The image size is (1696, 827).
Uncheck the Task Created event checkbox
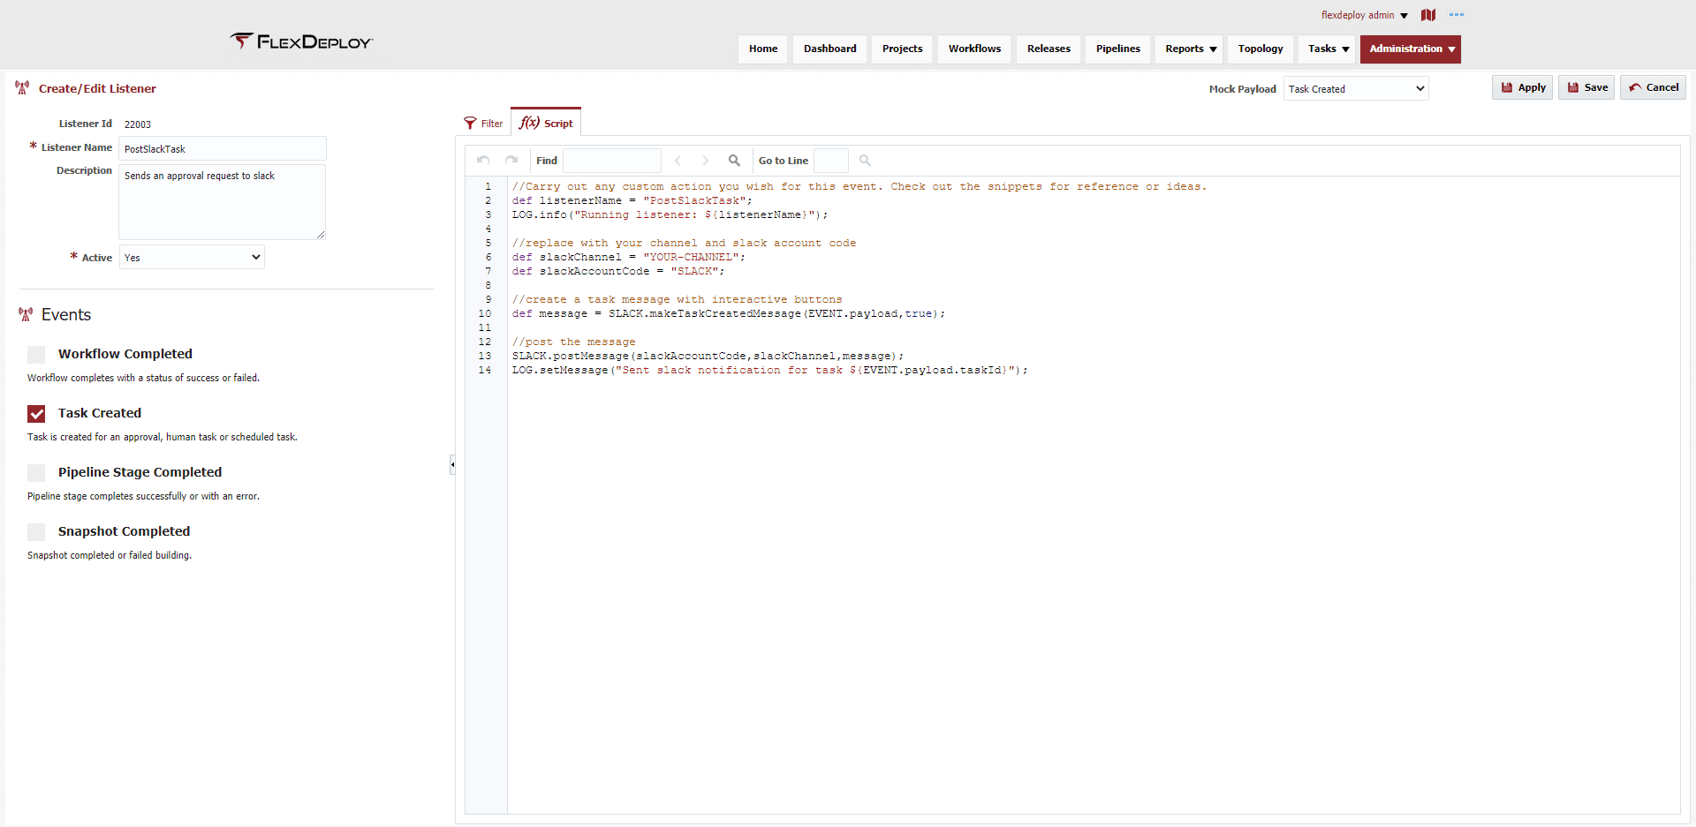click(36, 413)
